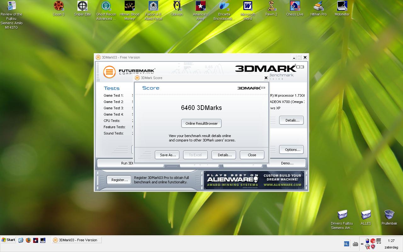Open the Chess Live desktop icon
This screenshot has width=403, height=252.
[x=295, y=9]
